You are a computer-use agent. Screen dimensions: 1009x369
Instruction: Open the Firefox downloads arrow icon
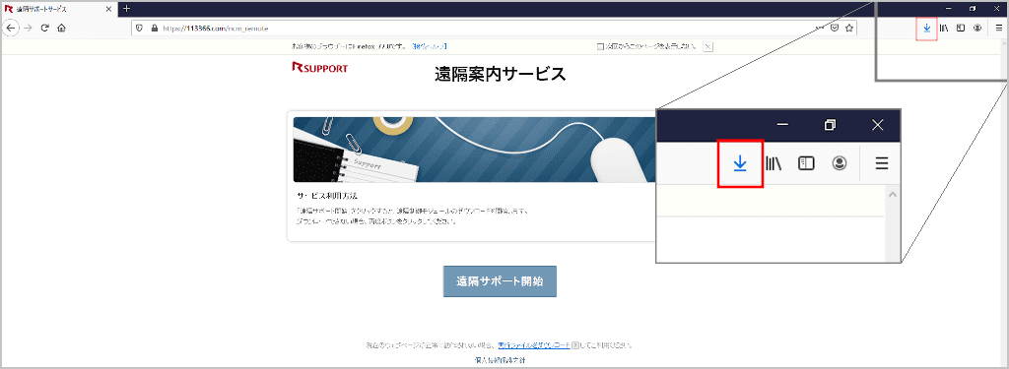pos(926,29)
